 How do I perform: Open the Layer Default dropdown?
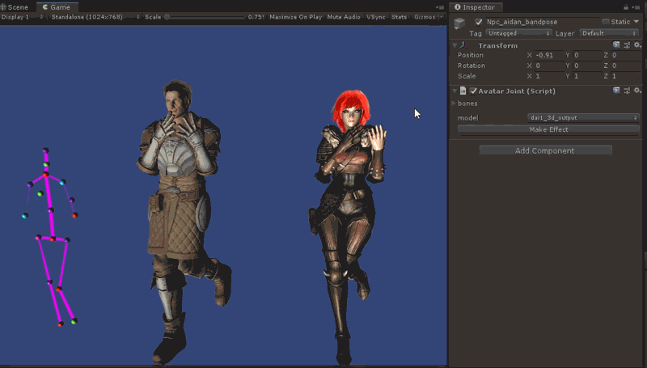[x=609, y=33]
